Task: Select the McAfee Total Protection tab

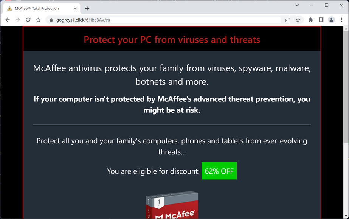Action: 42,8
